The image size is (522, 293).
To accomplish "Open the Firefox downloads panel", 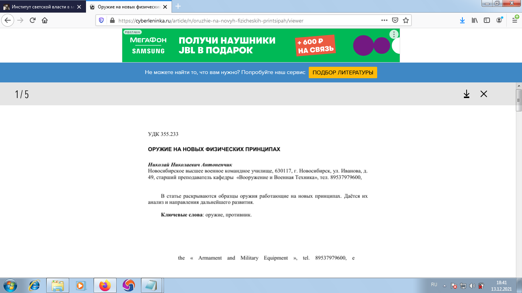I will tap(462, 21).
